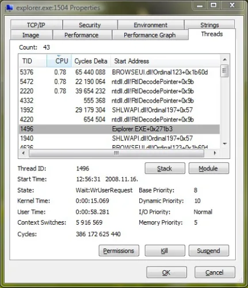Click the thread Count value 43
Viewport: 248px width, 288px height.
[47, 47]
